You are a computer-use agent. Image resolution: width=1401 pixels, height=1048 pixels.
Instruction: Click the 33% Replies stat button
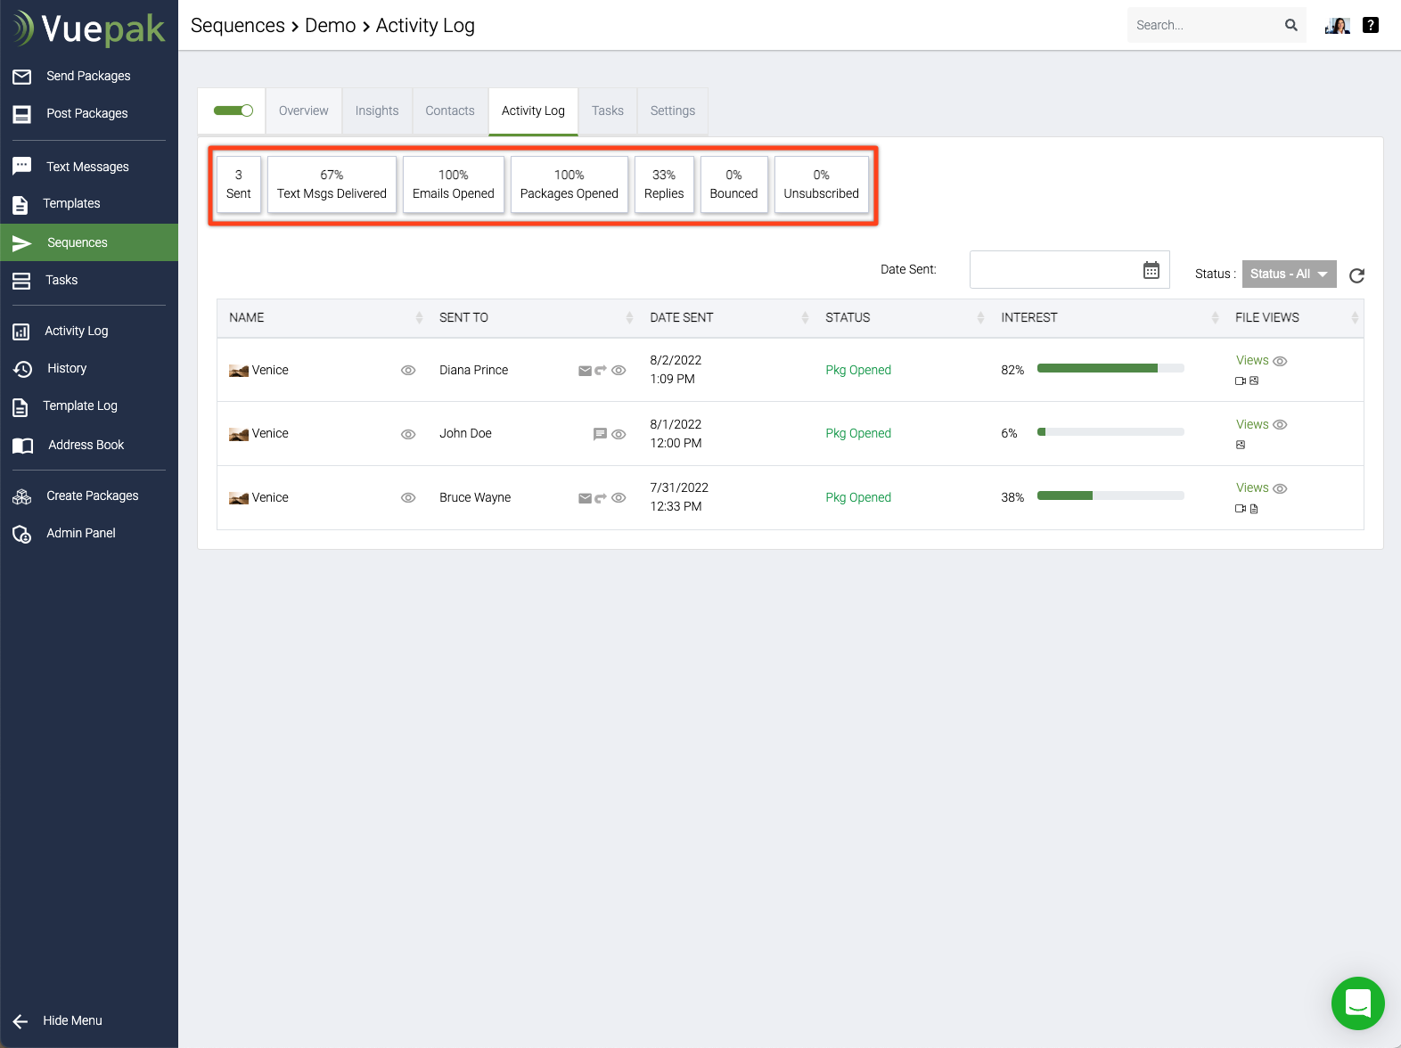click(x=664, y=184)
